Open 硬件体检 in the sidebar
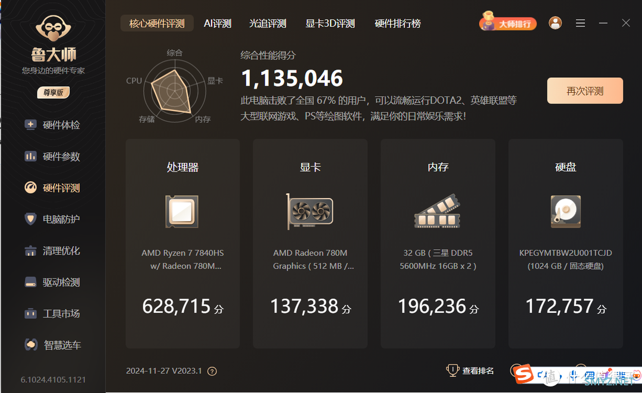This screenshot has width=642, height=393. pos(52,125)
